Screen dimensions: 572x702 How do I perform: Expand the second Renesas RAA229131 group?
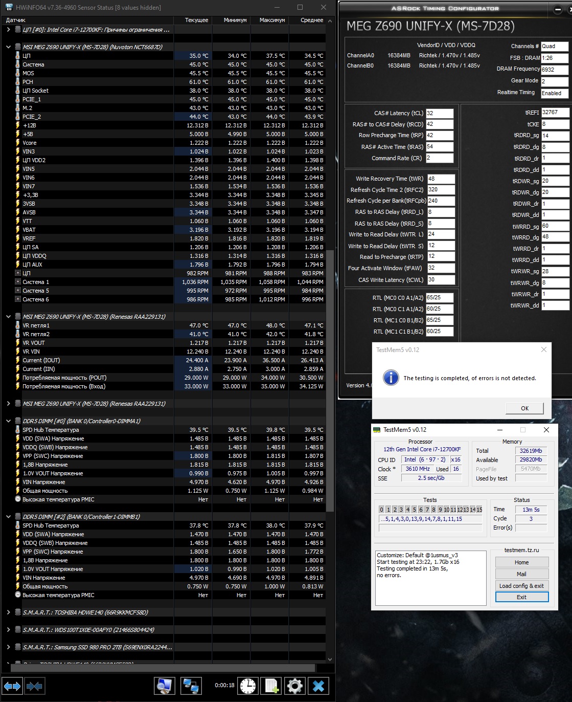pyautogui.click(x=8, y=404)
